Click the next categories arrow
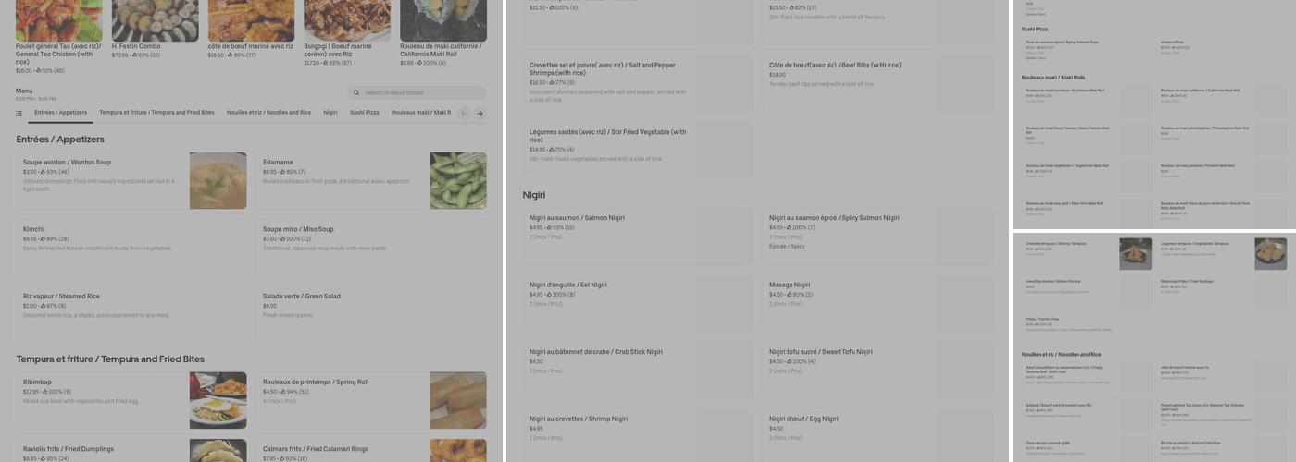This screenshot has width=1296, height=462. click(x=480, y=114)
